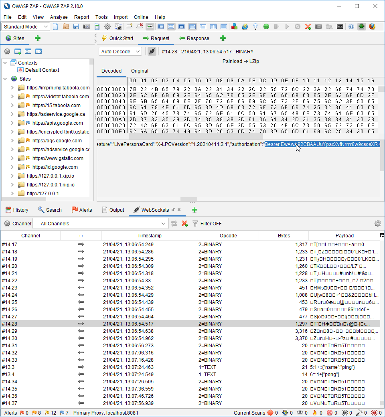Add a tab with plus beside Sites
385x417 pixels.
pos(38,38)
